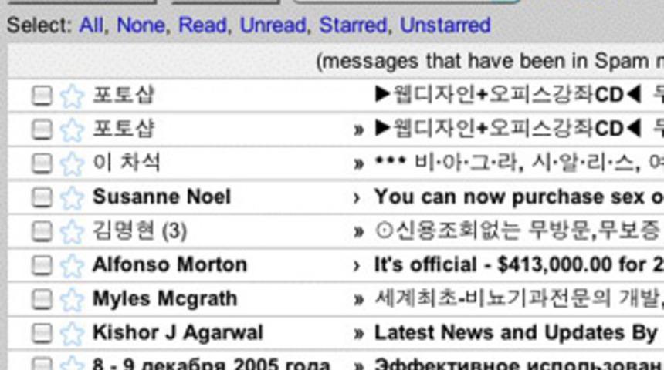This screenshot has width=664, height=370.
Task: Select the Starred messages link
Action: (352, 25)
